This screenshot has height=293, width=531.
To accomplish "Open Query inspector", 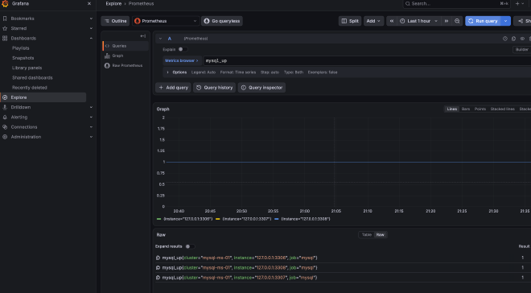I will coord(261,88).
